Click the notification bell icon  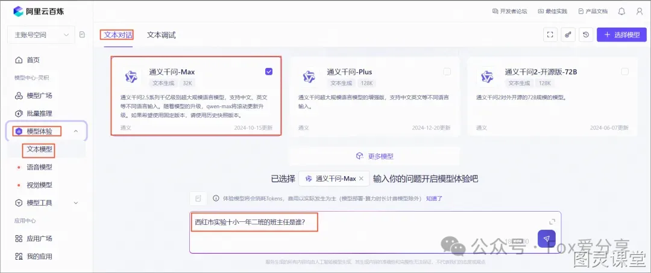[621, 11]
